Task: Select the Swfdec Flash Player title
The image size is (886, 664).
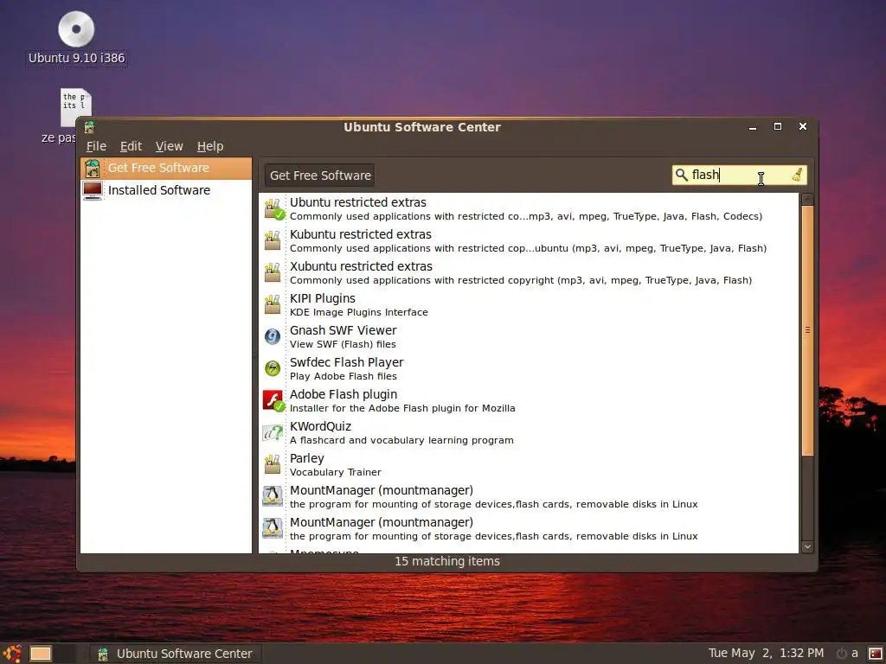Action: coord(346,362)
